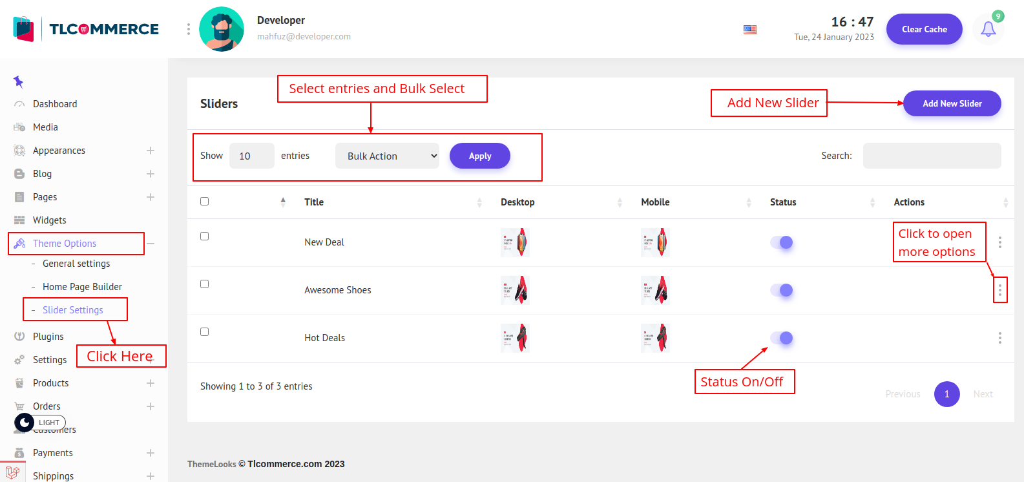The height and width of the screenshot is (482, 1024).
Task: Open the notifications bell icon
Action: (x=988, y=29)
